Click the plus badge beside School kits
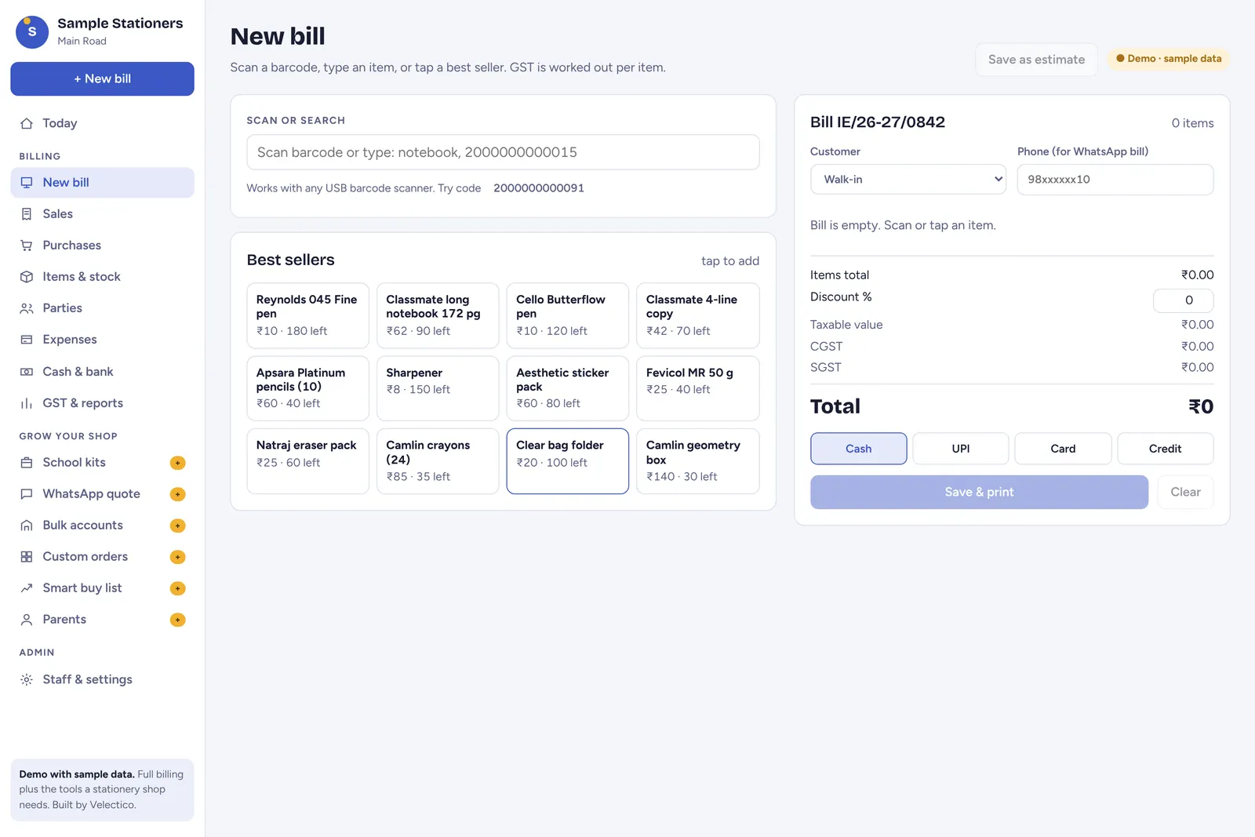This screenshot has height=837, width=1255. pos(178,463)
